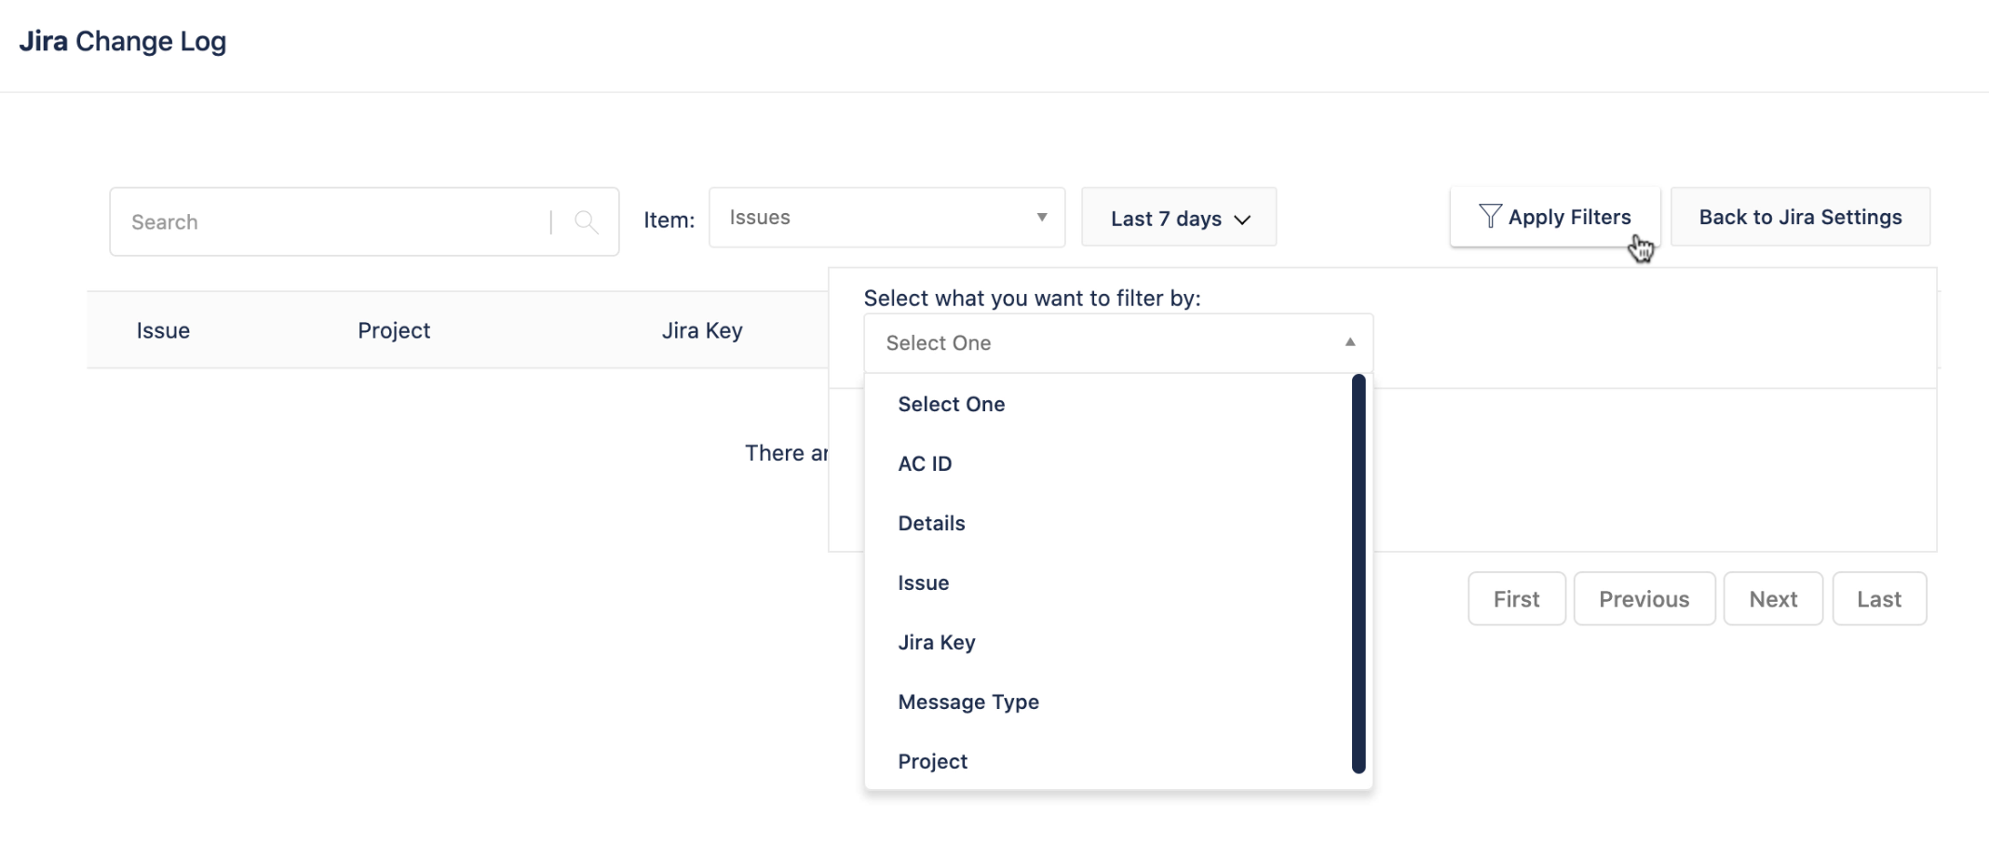1989x843 pixels.
Task: Click the Item dropdown arrow
Action: click(x=1042, y=218)
